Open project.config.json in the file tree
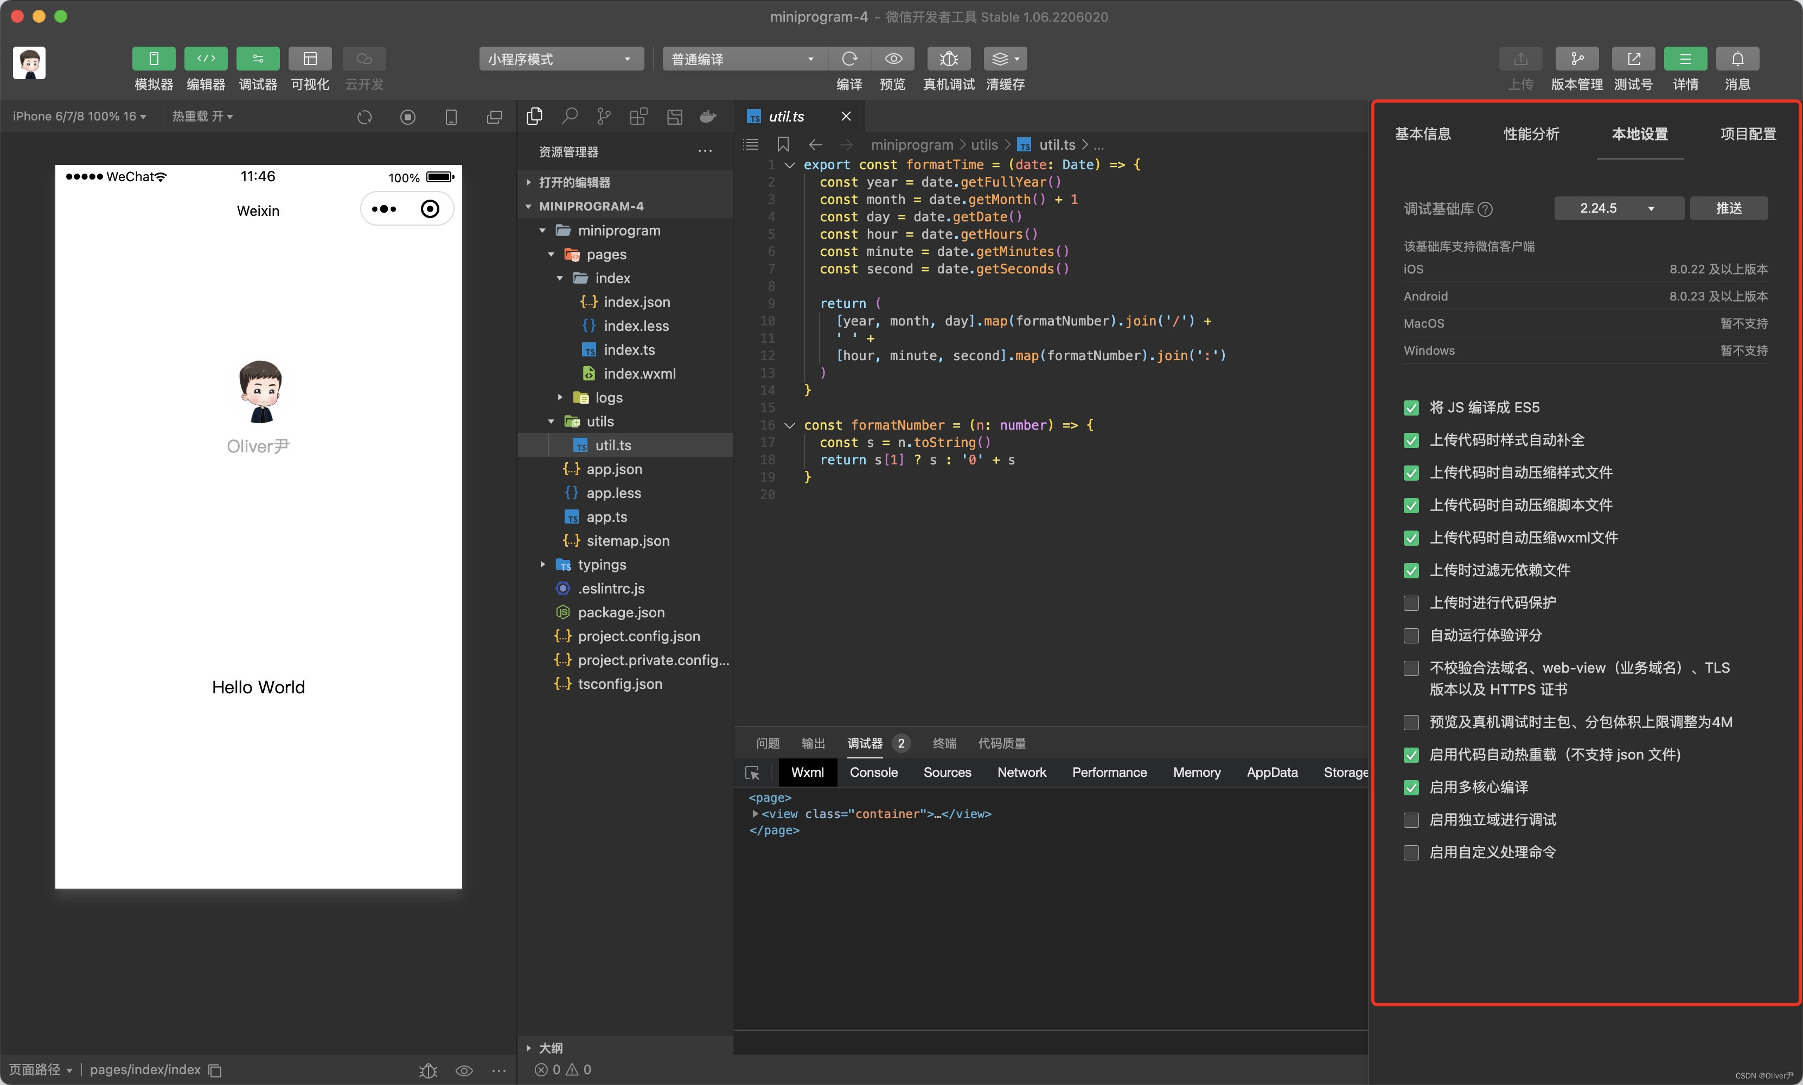 pos(639,636)
